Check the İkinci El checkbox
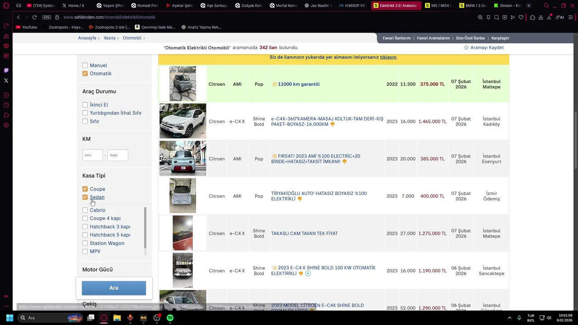This screenshot has width=578, height=325. 85,105
